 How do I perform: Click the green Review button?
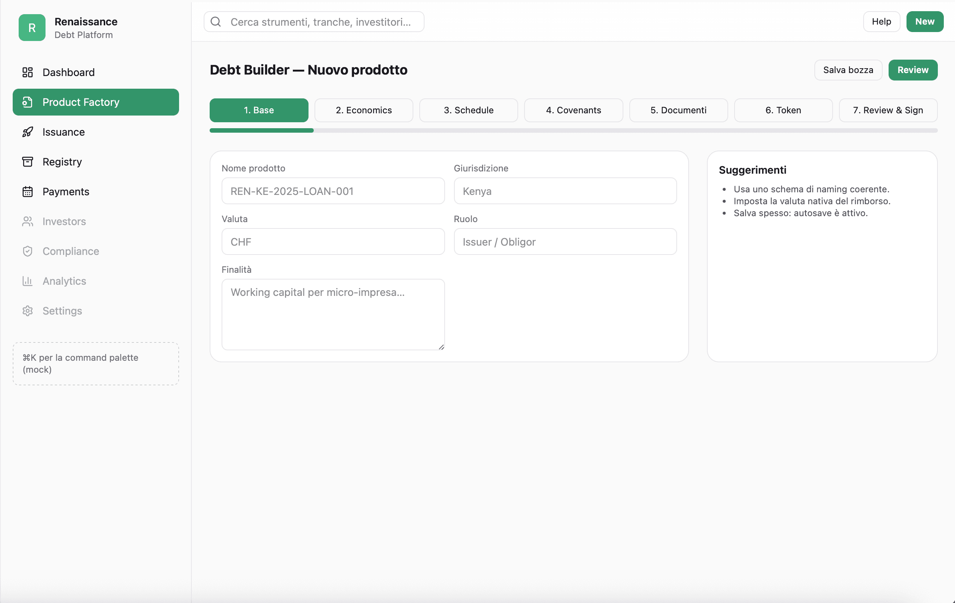912,70
